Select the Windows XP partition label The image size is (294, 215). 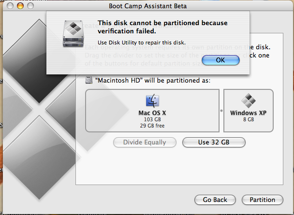(x=248, y=113)
